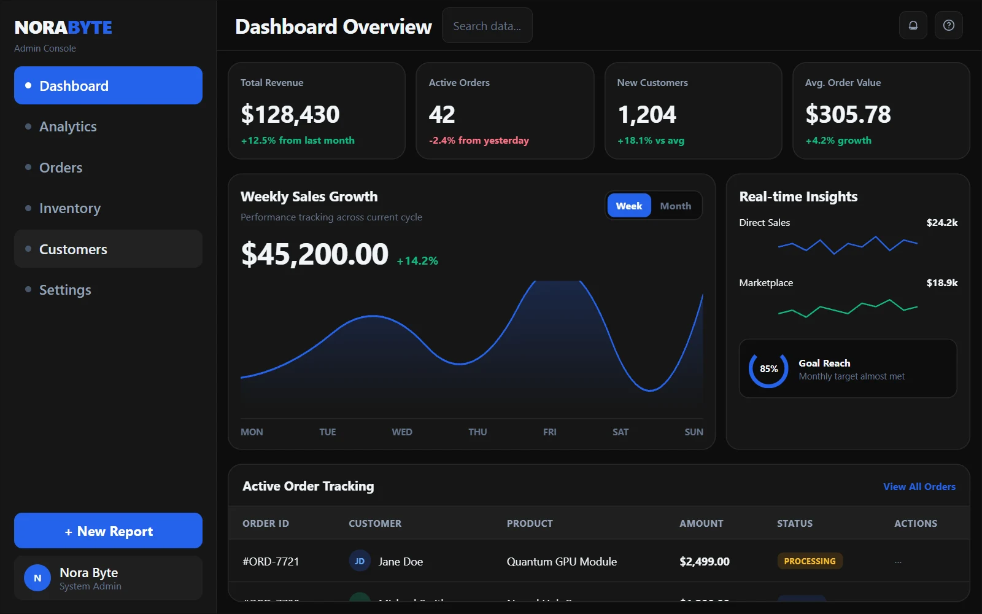Click the NORABYTE logo
The width and height of the screenshot is (982, 614).
[x=63, y=26]
